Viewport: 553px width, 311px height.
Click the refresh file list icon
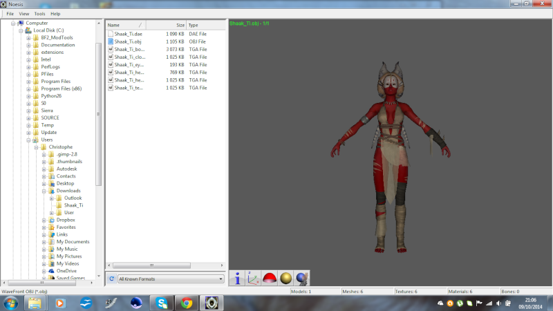[x=111, y=279]
